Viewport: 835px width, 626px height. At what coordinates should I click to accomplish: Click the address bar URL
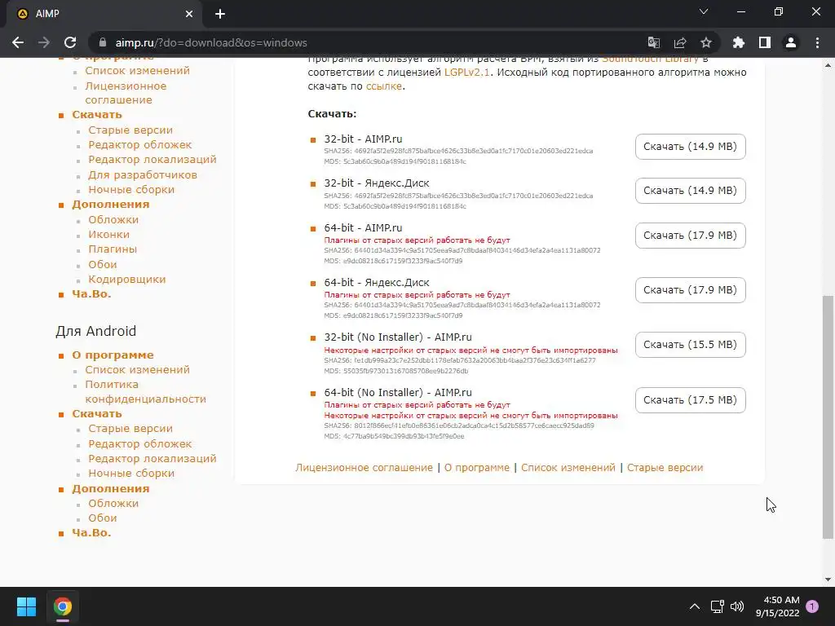211,42
